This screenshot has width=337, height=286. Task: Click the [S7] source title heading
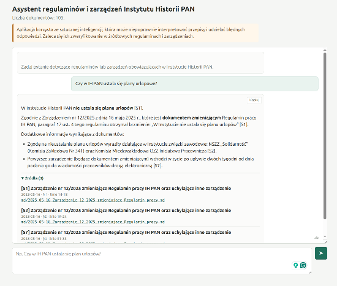pyautogui.click(x=126, y=232)
